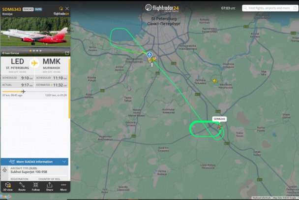Open the Flightradar24 logo homepage link
The height and width of the screenshot is (200, 299).
162,8
